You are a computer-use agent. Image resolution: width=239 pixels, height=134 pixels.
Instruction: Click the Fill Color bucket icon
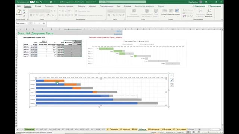click(x=48, y=15)
